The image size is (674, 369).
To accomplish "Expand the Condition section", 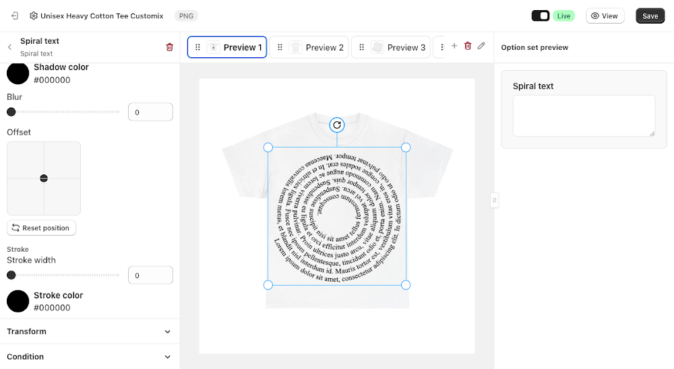I will (90, 356).
